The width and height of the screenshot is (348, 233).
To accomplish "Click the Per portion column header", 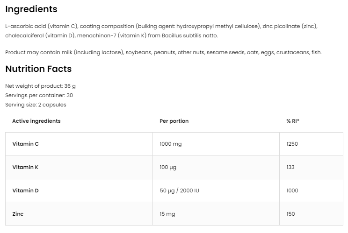I will click(x=174, y=121).
